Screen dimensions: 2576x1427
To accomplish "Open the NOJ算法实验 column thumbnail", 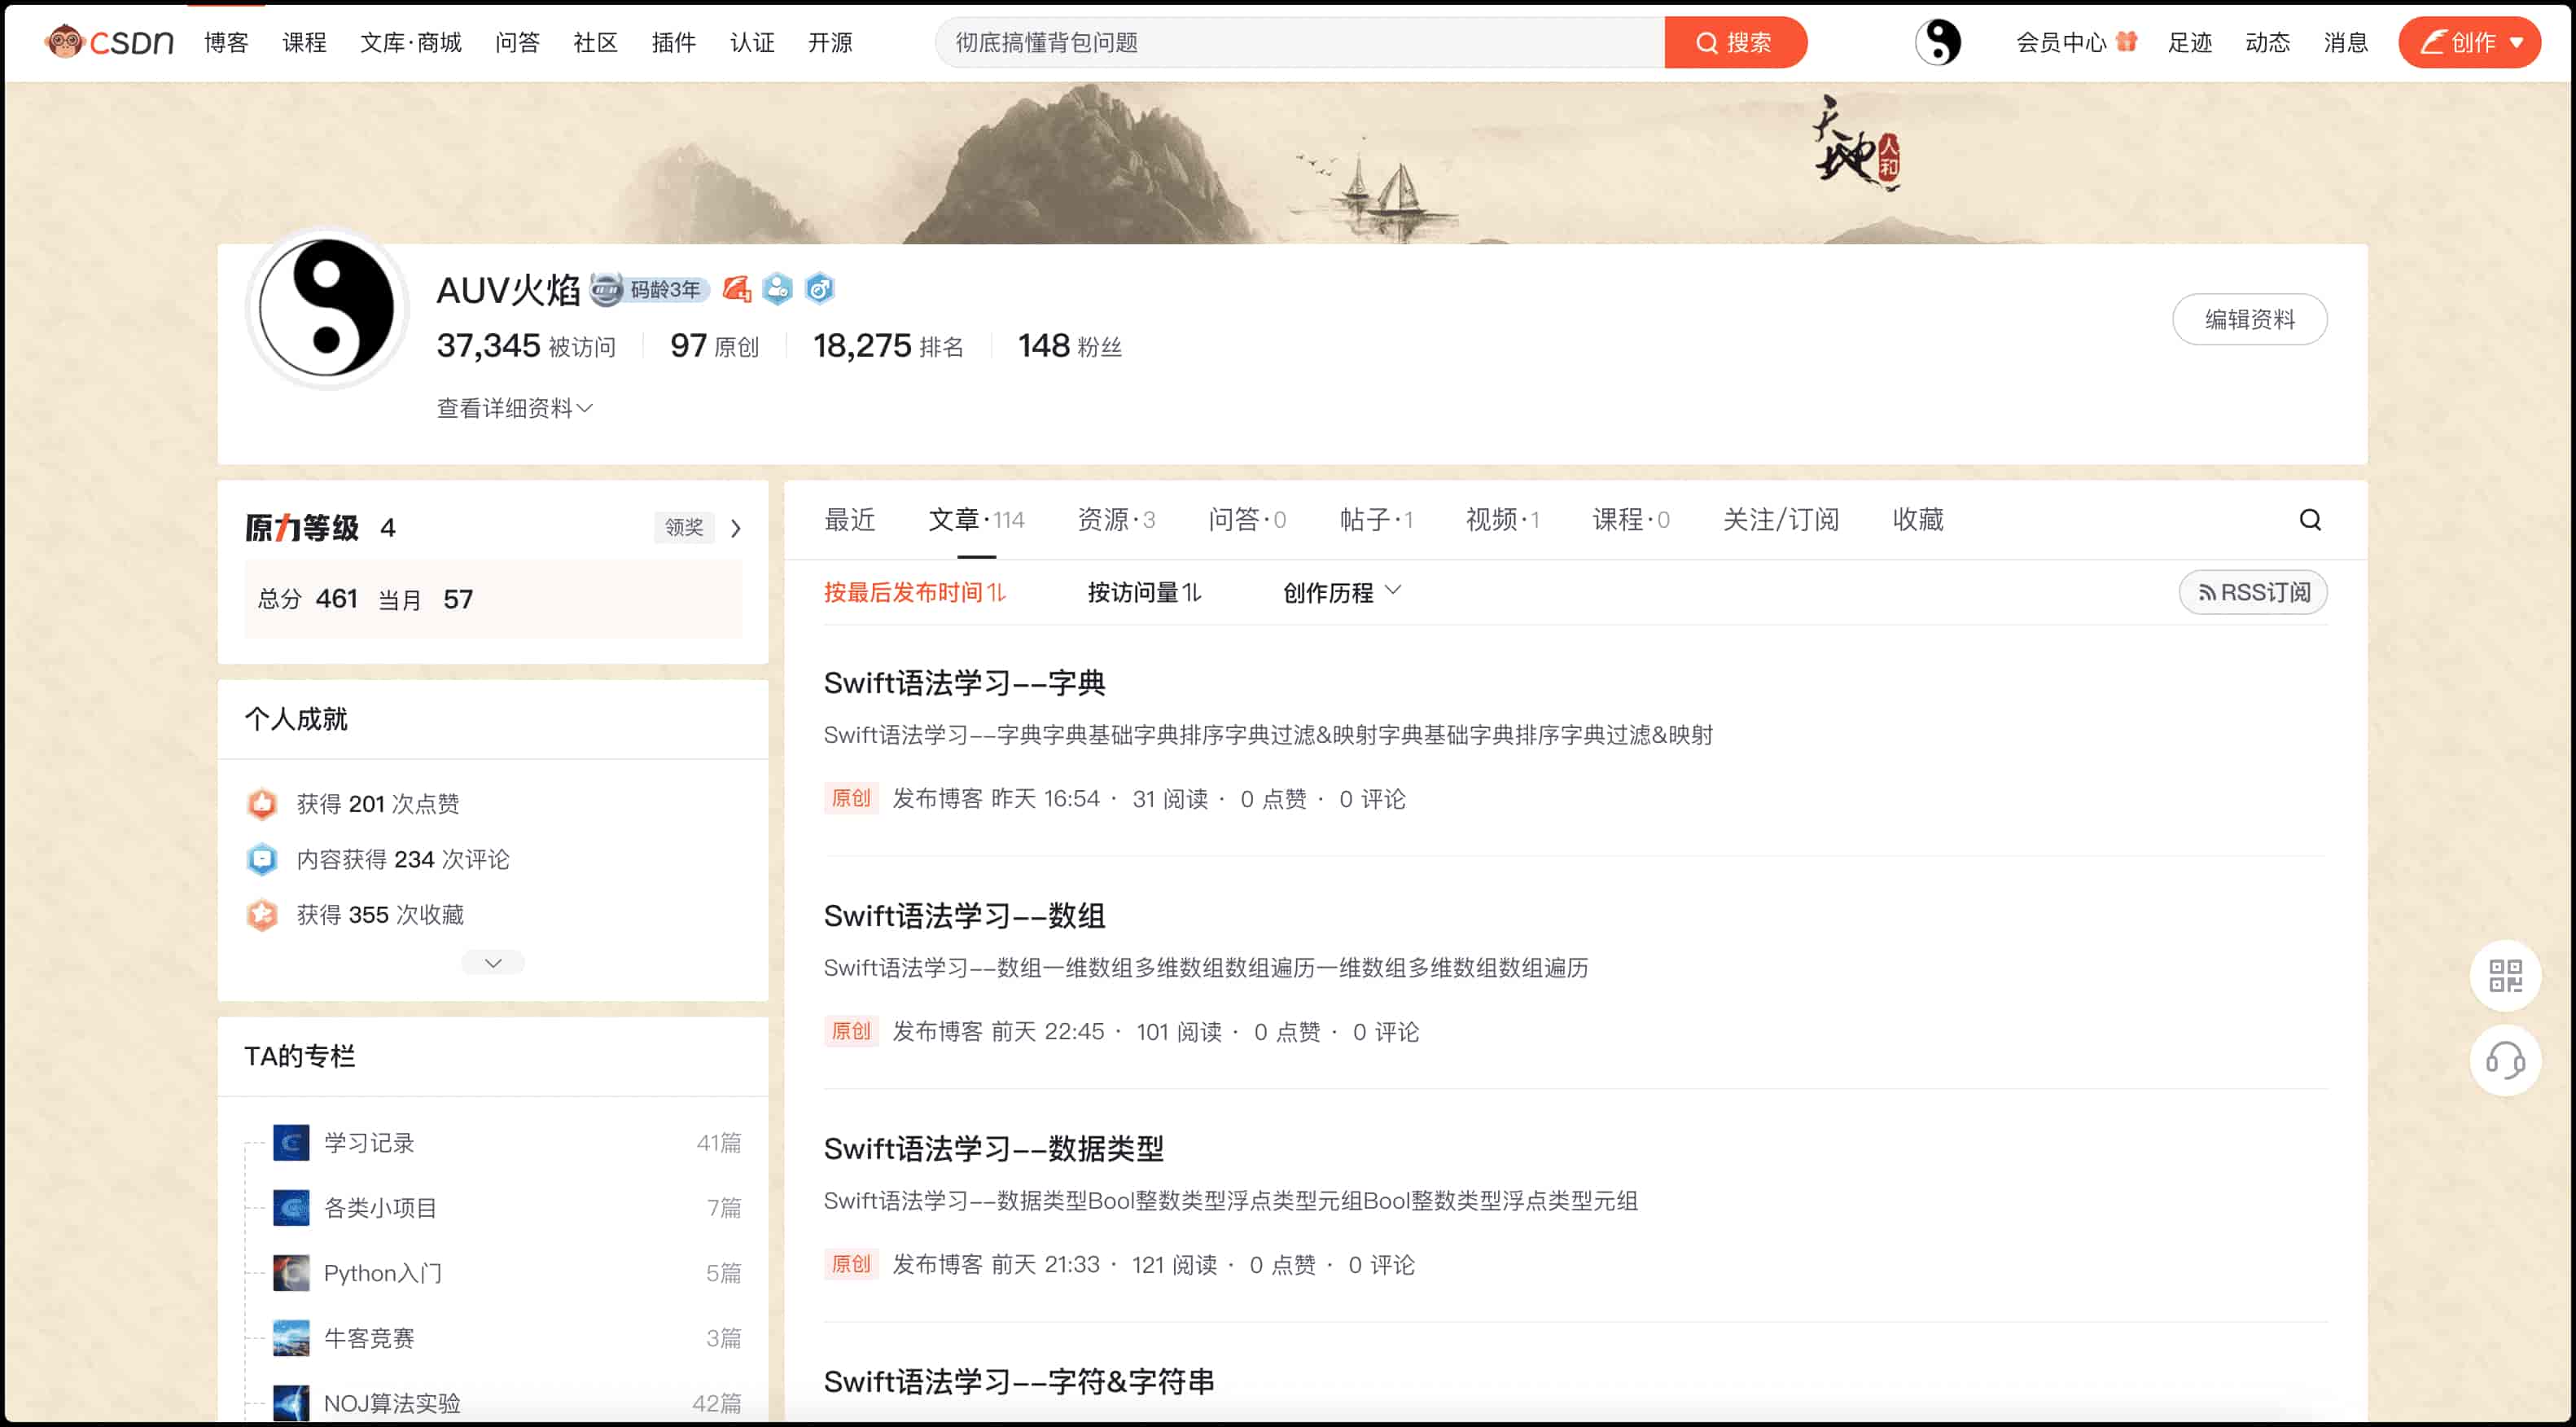I will coord(291,1402).
